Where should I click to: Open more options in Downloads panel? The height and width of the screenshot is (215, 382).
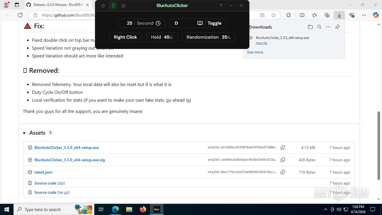(328, 27)
